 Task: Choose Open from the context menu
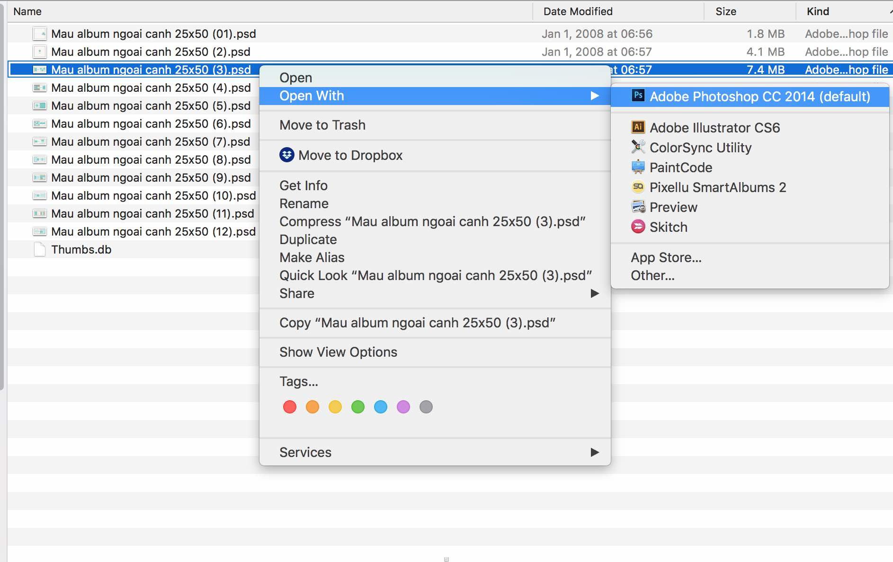click(x=435, y=78)
